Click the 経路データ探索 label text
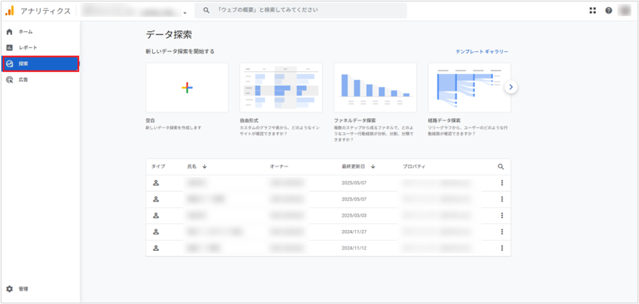639x304 pixels. point(444,121)
